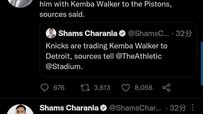Open the @Stadium mention link

(64, 67)
